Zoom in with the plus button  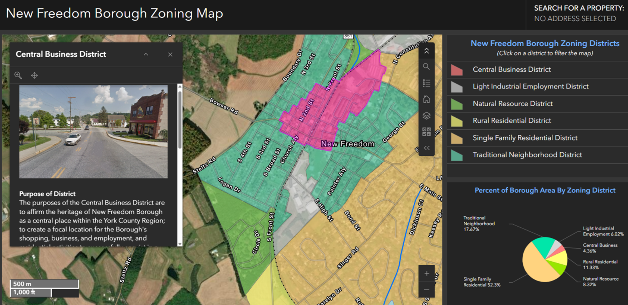426,274
